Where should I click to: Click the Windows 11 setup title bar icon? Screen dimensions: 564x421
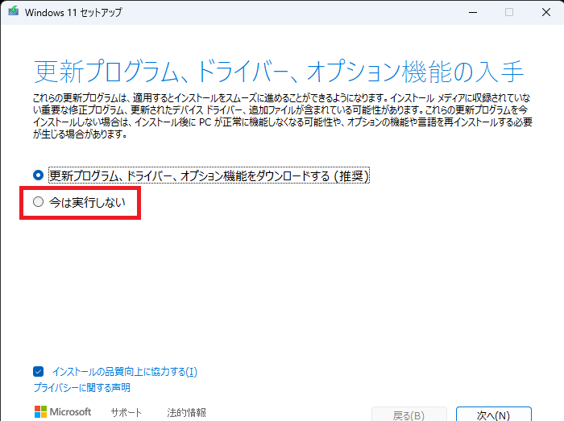pyautogui.click(x=14, y=11)
